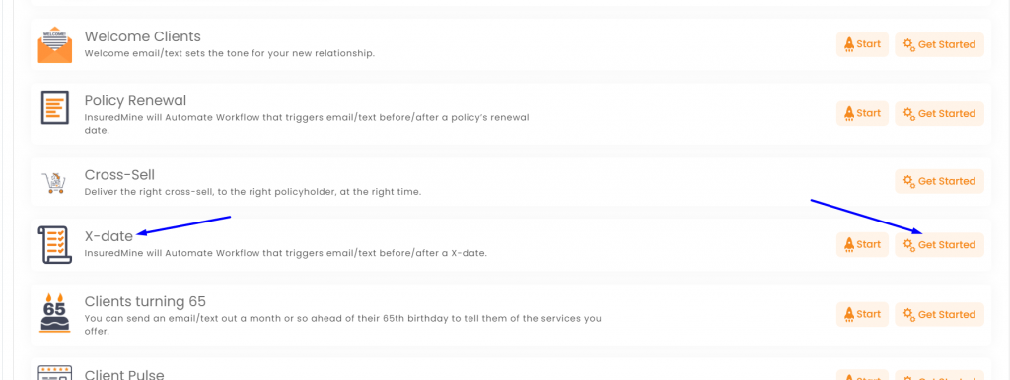Start the Welcome Clients campaign

862,44
